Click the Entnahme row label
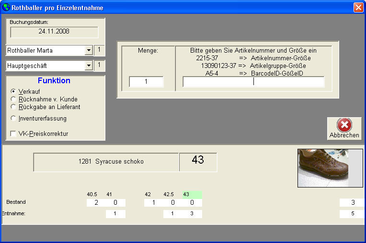The width and height of the screenshot is (366, 243). (13, 213)
